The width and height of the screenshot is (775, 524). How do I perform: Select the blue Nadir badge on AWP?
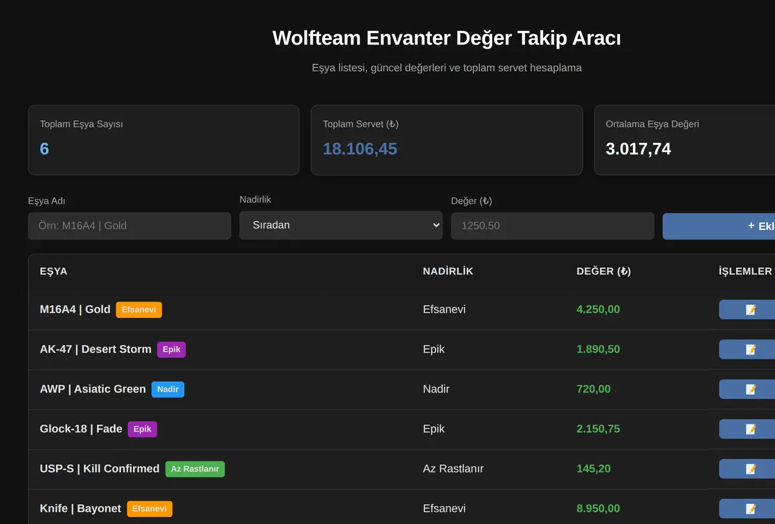pos(168,390)
